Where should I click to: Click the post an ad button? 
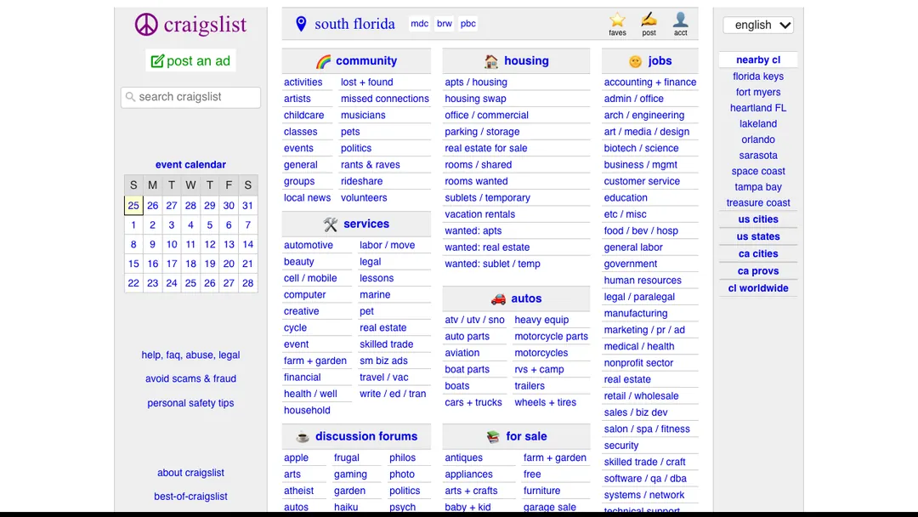(191, 61)
